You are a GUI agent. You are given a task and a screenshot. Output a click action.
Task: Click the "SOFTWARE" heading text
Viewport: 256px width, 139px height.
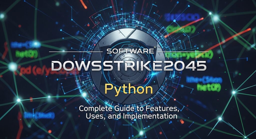tap(130, 51)
